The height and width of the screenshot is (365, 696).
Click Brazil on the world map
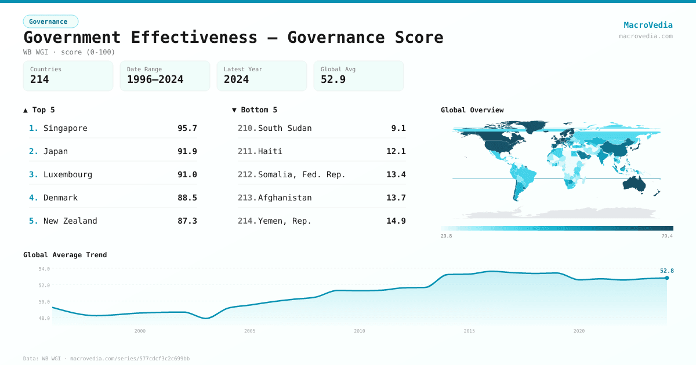click(527, 175)
